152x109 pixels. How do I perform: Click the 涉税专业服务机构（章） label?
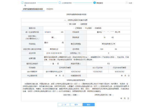coord(104,95)
